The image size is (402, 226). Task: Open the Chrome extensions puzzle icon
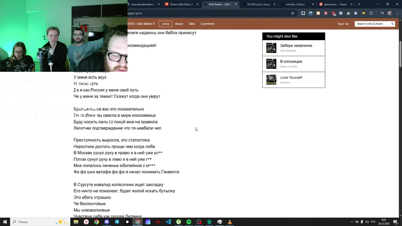371,13
